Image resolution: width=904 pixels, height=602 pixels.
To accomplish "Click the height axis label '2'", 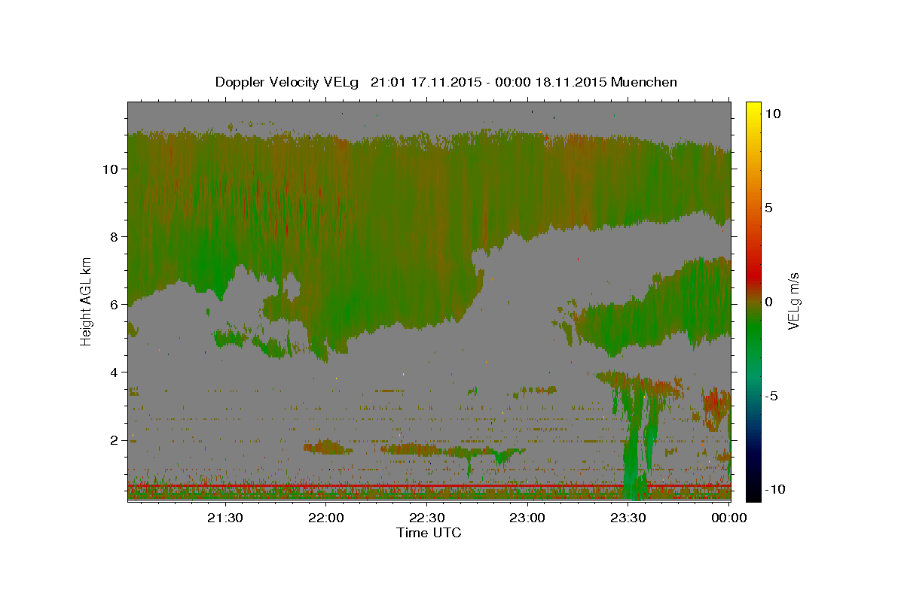I will (x=114, y=439).
